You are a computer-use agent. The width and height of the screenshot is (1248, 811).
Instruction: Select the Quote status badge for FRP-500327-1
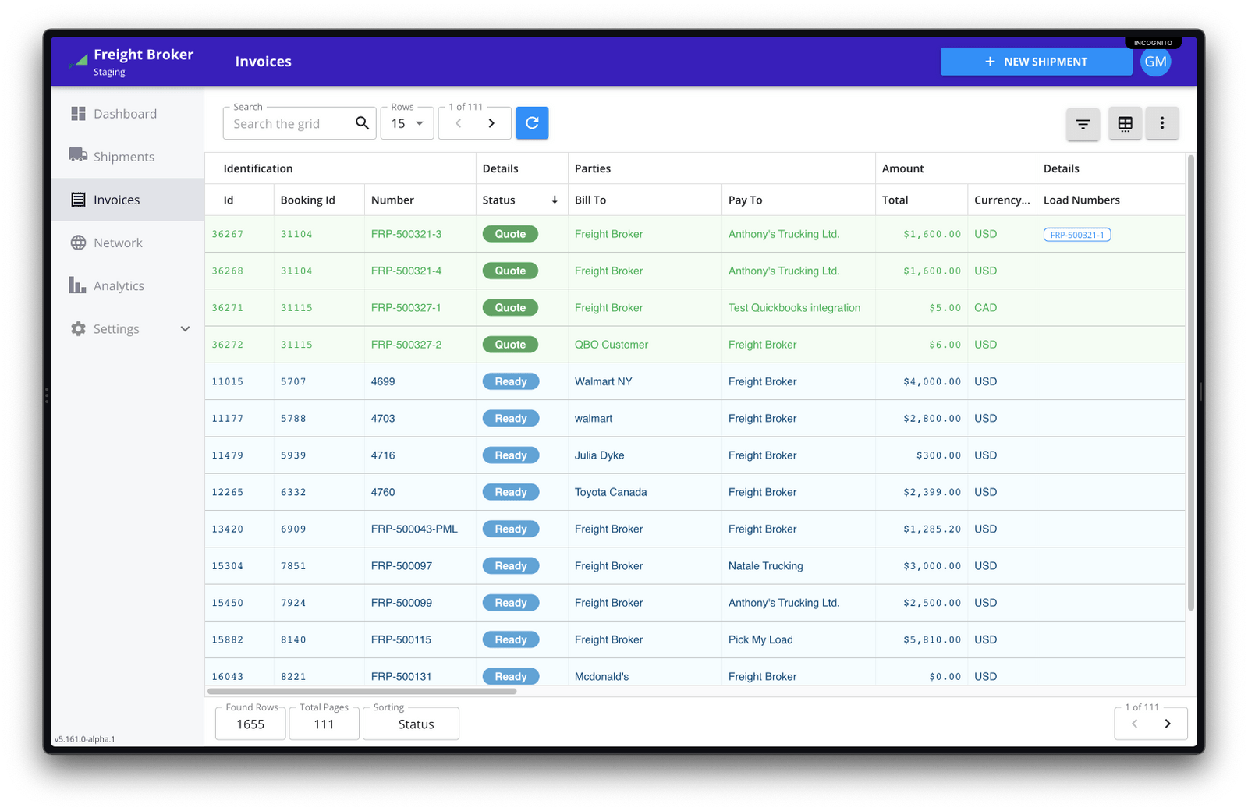coord(510,307)
